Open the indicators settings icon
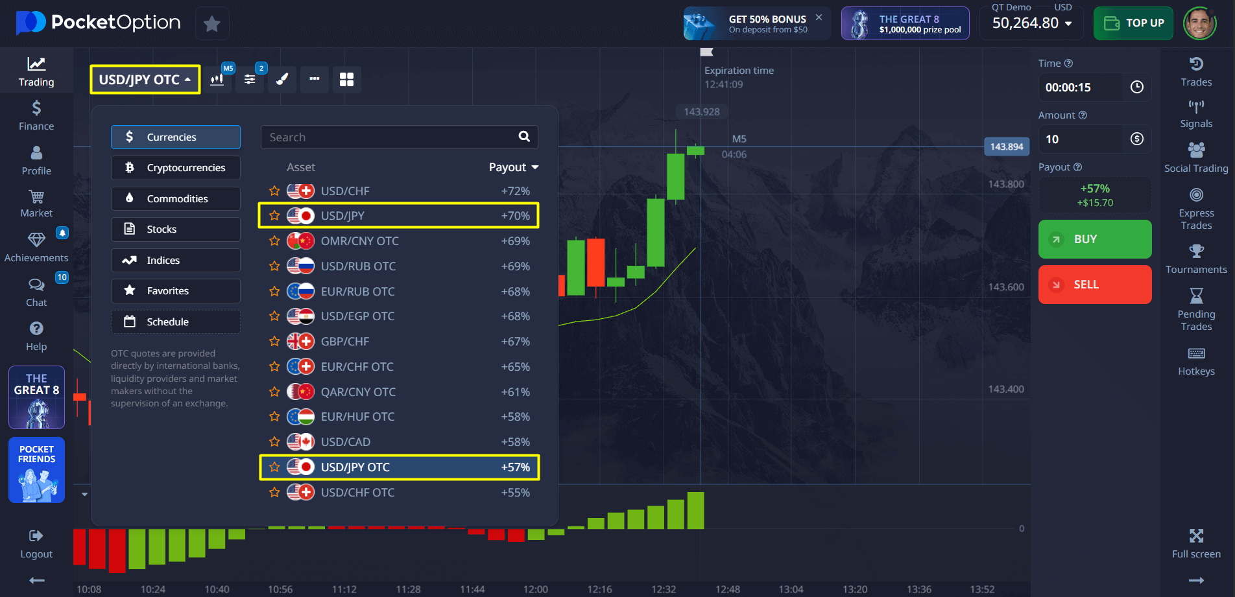The width and height of the screenshot is (1235, 597). pos(250,80)
